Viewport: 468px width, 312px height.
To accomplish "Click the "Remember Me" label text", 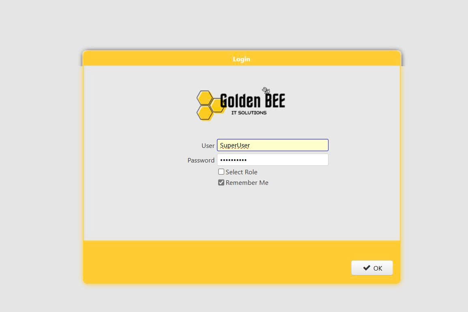I will point(247,183).
